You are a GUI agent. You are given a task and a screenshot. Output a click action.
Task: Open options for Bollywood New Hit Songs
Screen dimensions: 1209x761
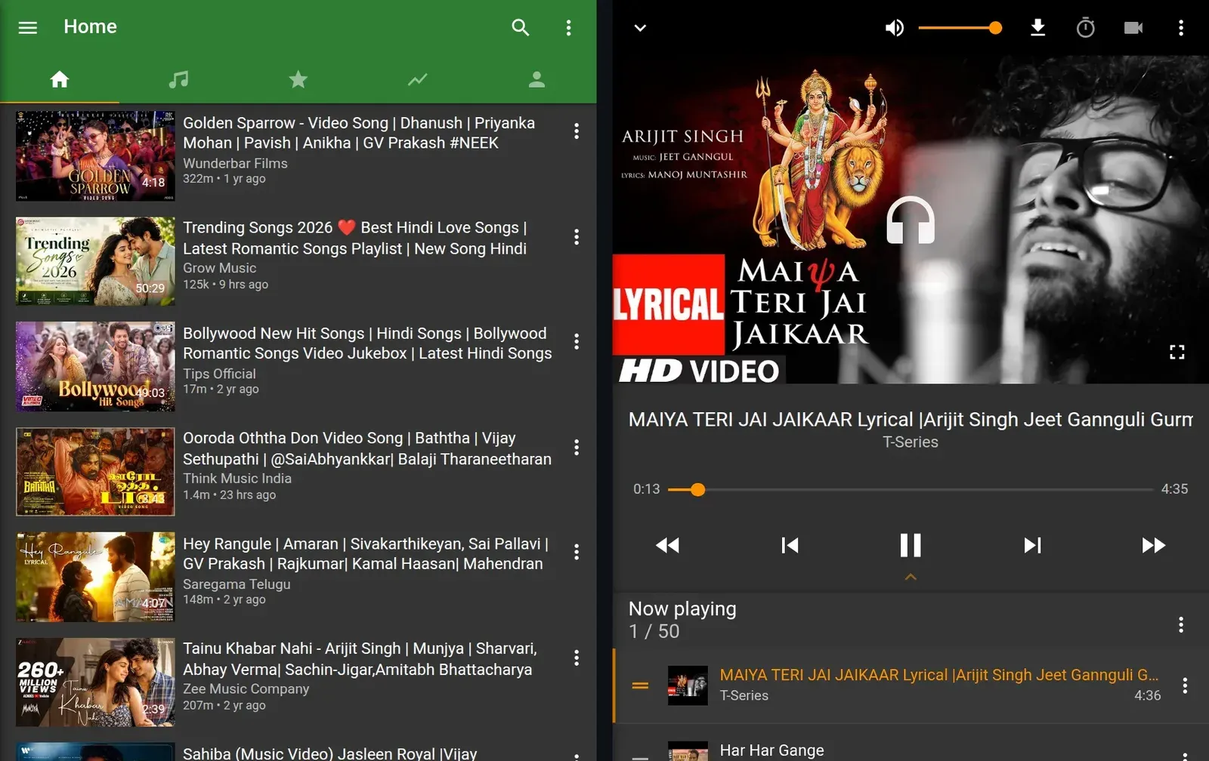coord(577,341)
